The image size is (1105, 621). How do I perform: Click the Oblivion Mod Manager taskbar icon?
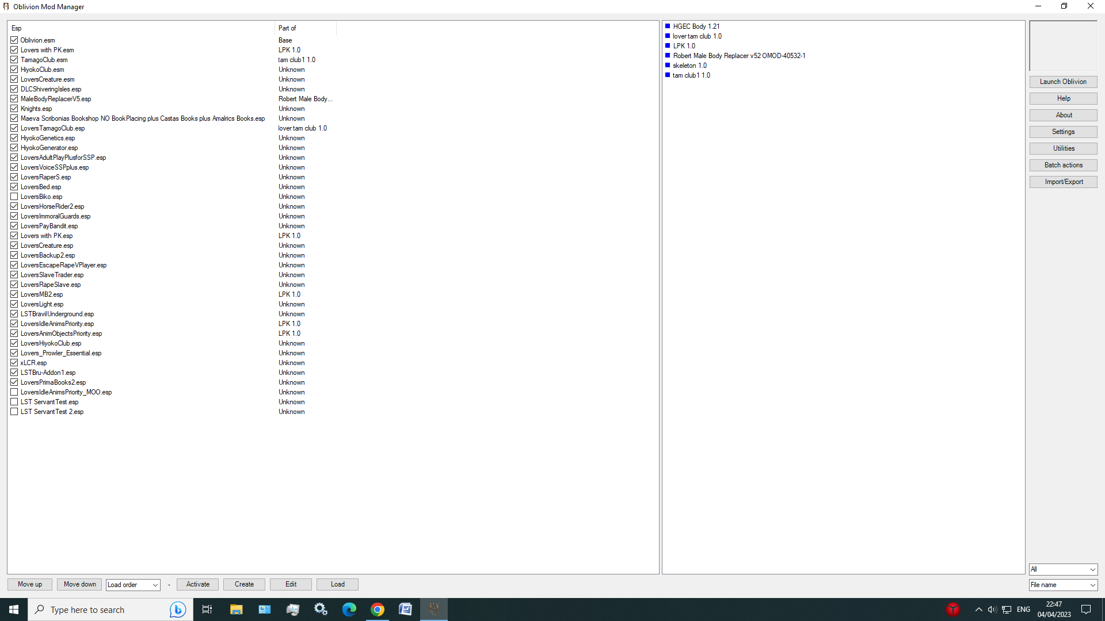click(434, 609)
